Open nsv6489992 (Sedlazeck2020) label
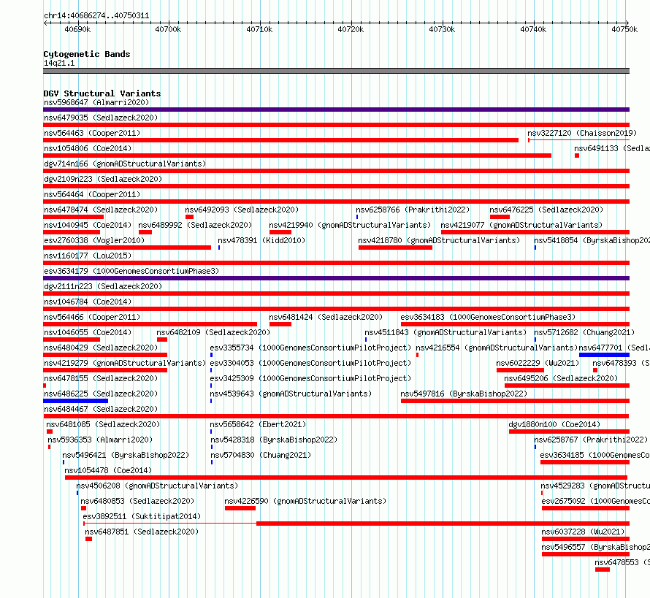 pyautogui.click(x=195, y=225)
